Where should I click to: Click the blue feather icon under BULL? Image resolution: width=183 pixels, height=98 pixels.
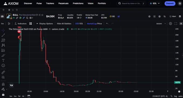[24, 18]
